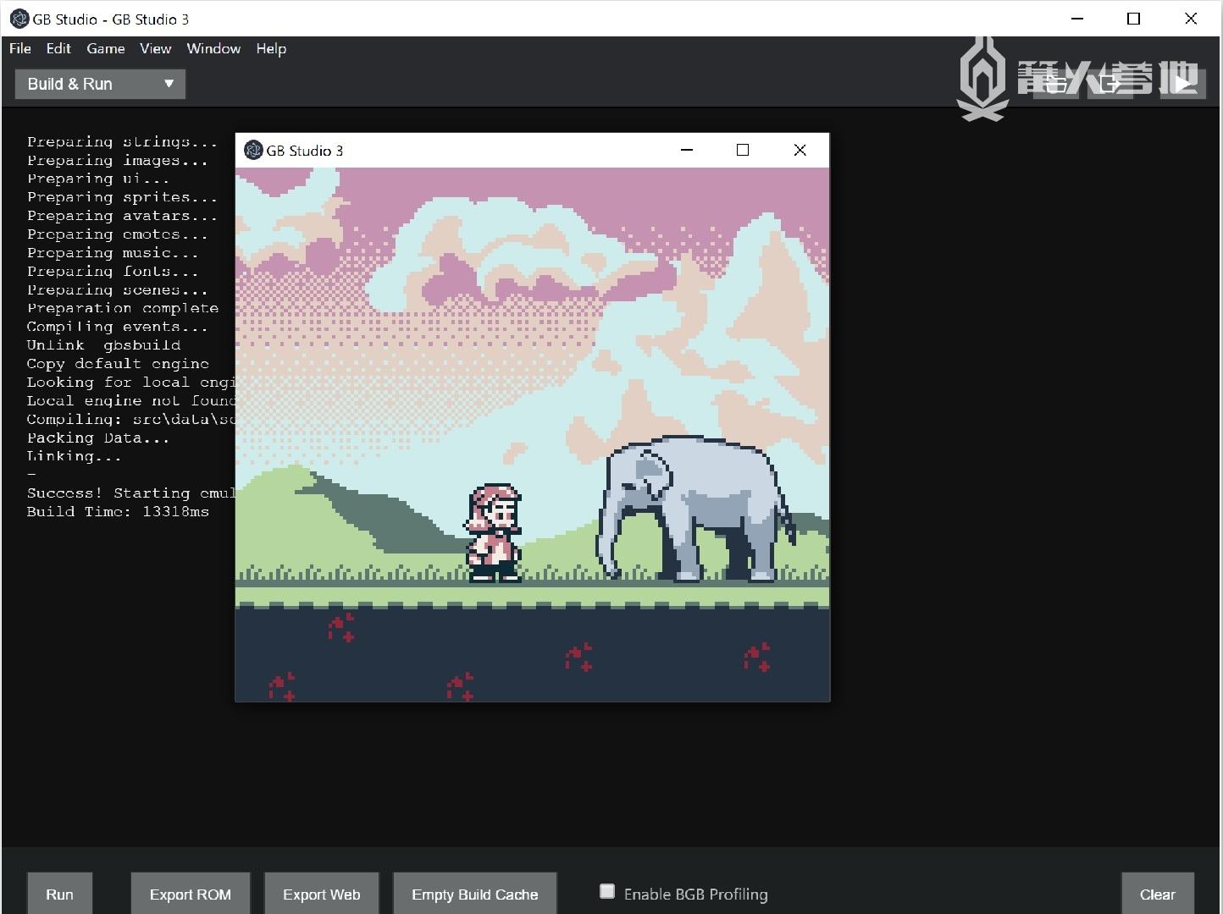Click the 'Build Time: 13318ms' log line

pyautogui.click(x=118, y=511)
